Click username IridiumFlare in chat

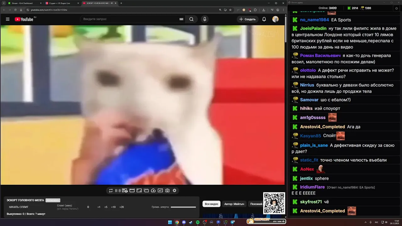tap(312, 187)
